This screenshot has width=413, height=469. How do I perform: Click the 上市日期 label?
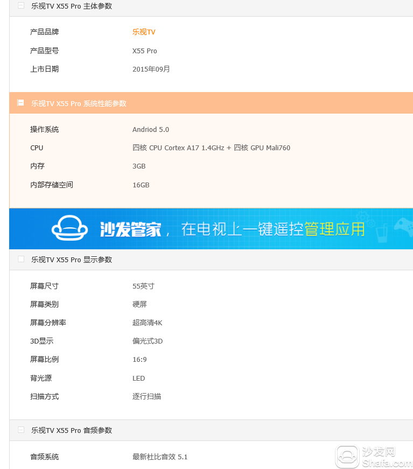pos(44,69)
